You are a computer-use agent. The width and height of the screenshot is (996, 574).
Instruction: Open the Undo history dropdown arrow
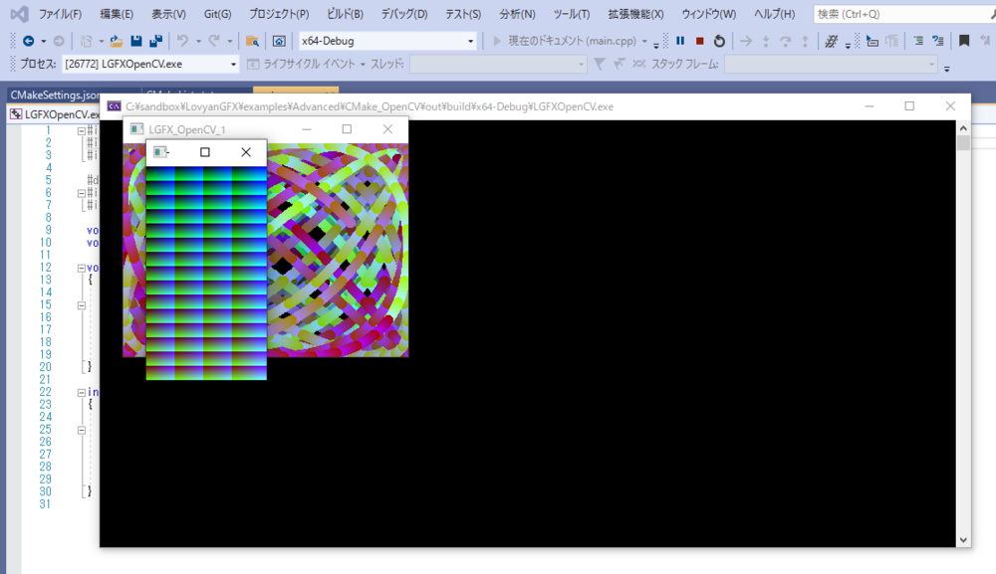tap(198, 41)
